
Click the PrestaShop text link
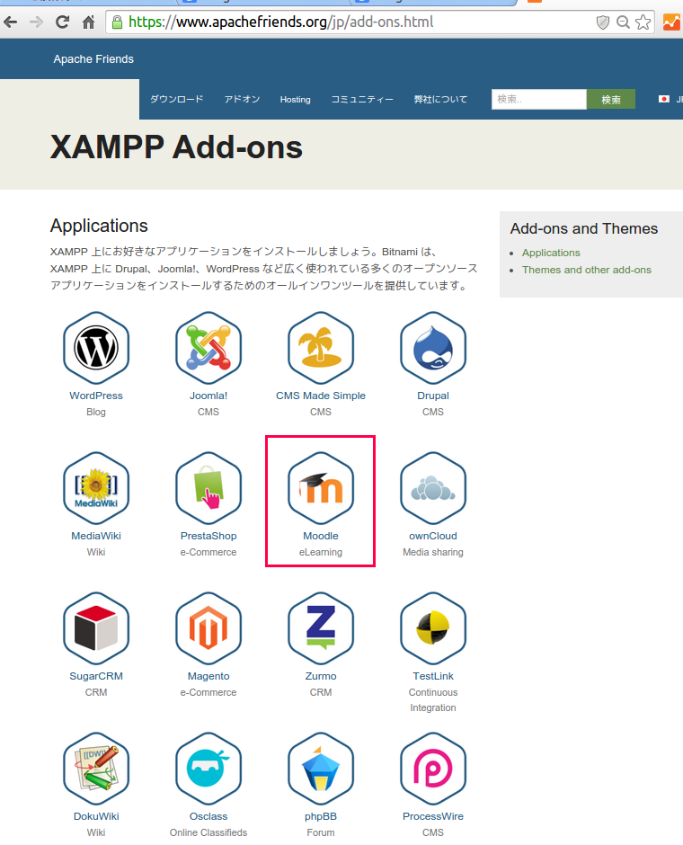[x=208, y=536]
